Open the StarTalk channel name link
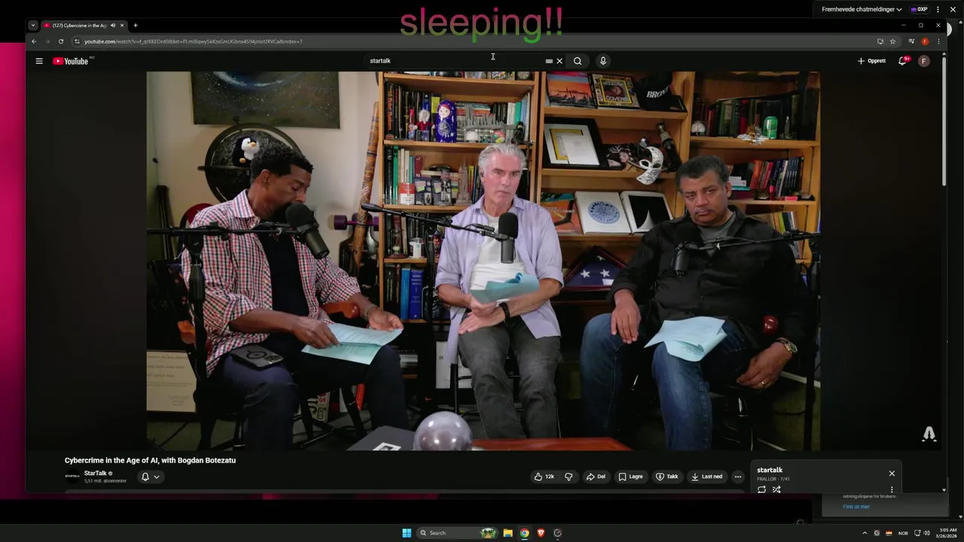The width and height of the screenshot is (964, 542). (95, 473)
